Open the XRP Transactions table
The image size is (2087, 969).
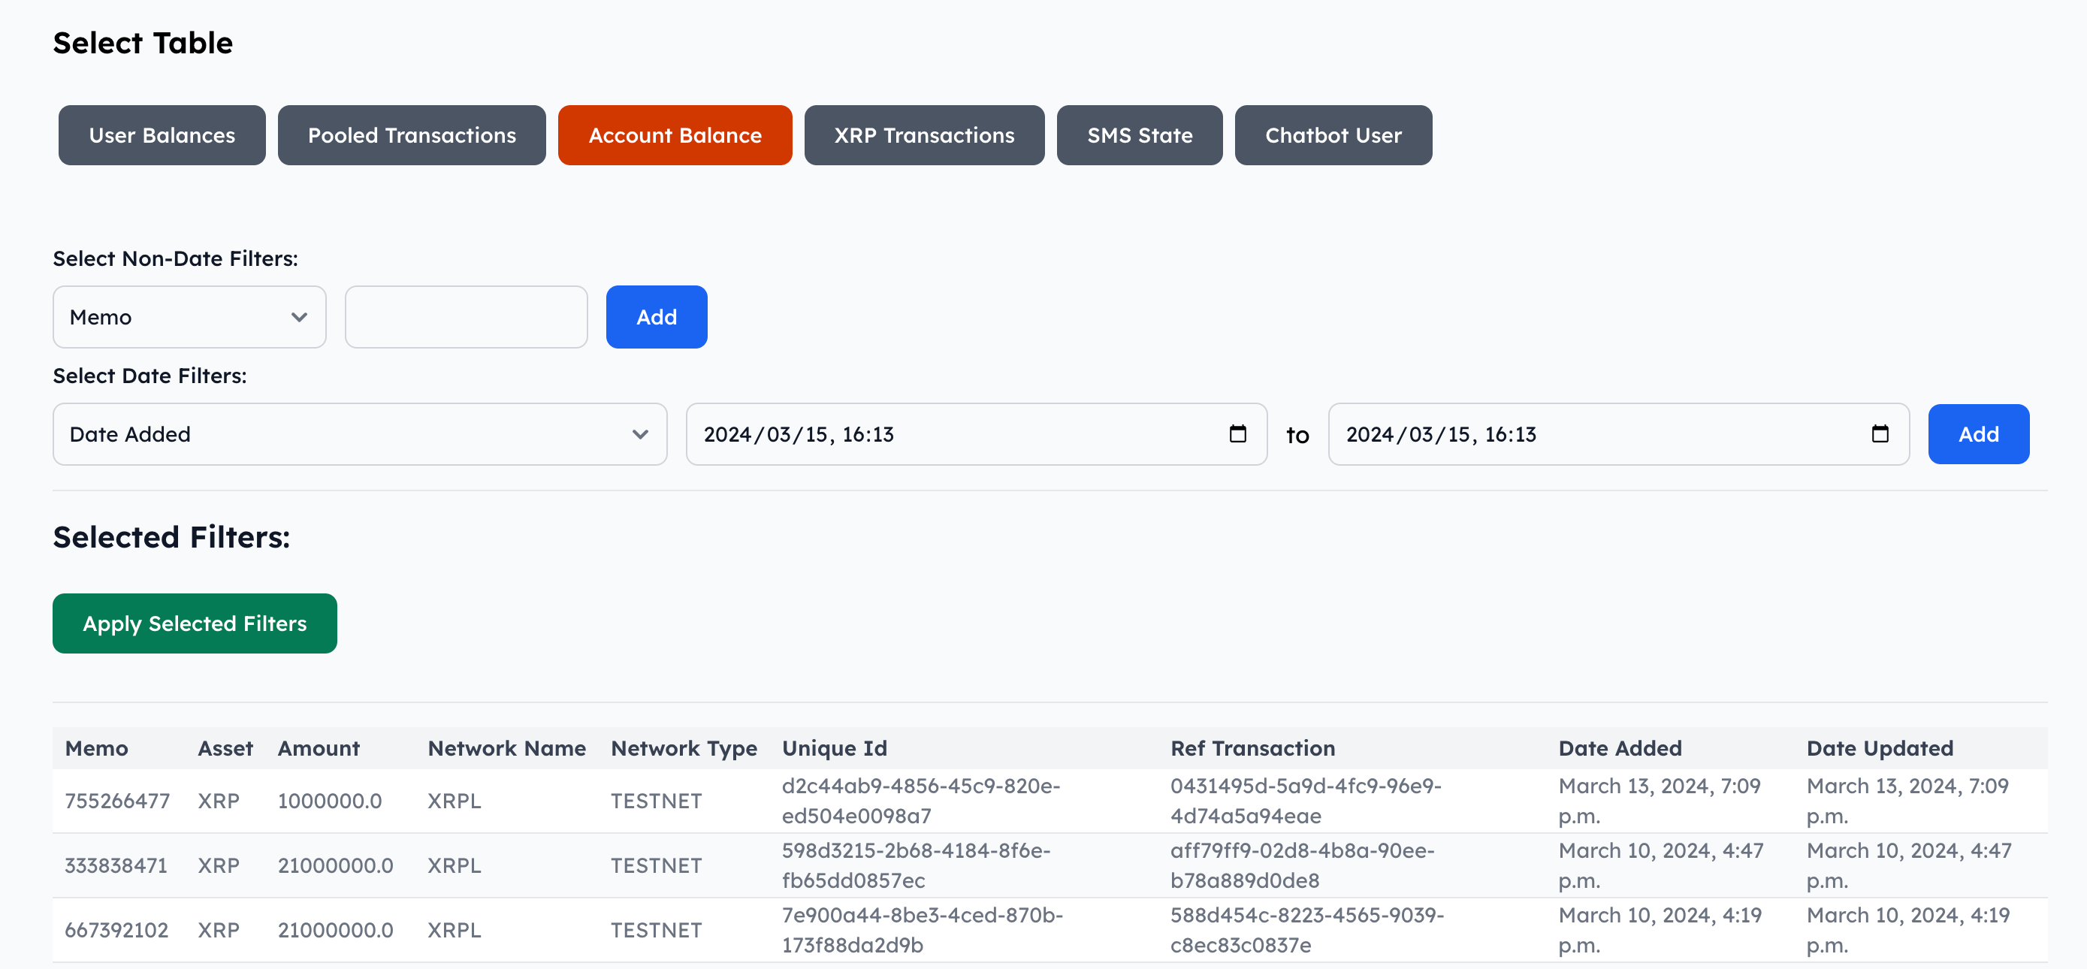point(923,135)
